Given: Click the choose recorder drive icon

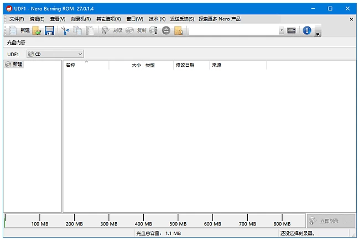Looking at the screenshot, I should (x=292, y=31).
